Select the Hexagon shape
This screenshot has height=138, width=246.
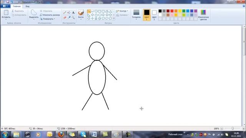pyautogui.click(x=100, y=15)
